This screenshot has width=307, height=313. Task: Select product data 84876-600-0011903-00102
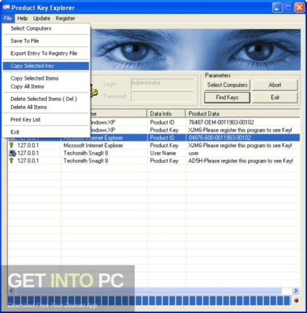tap(220, 138)
